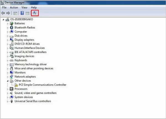Collapse the OS-20200309GAKO root node

(x=4, y=20)
